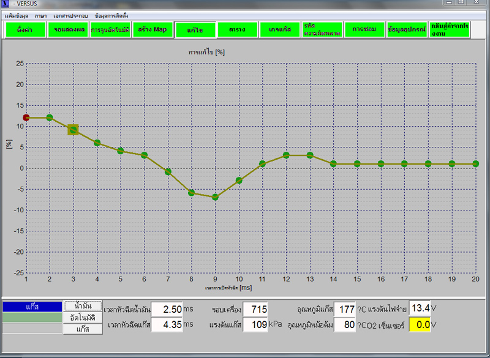This screenshot has width=490, height=358.
Task: Open the ภาษา language menu
Action: (40, 16)
